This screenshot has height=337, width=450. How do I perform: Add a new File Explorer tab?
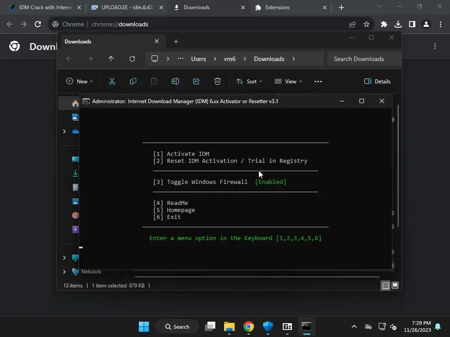(176, 42)
